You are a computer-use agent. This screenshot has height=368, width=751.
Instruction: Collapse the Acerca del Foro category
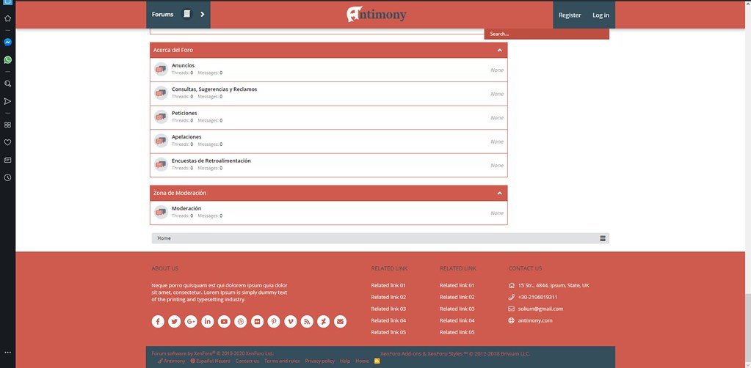[499, 51]
